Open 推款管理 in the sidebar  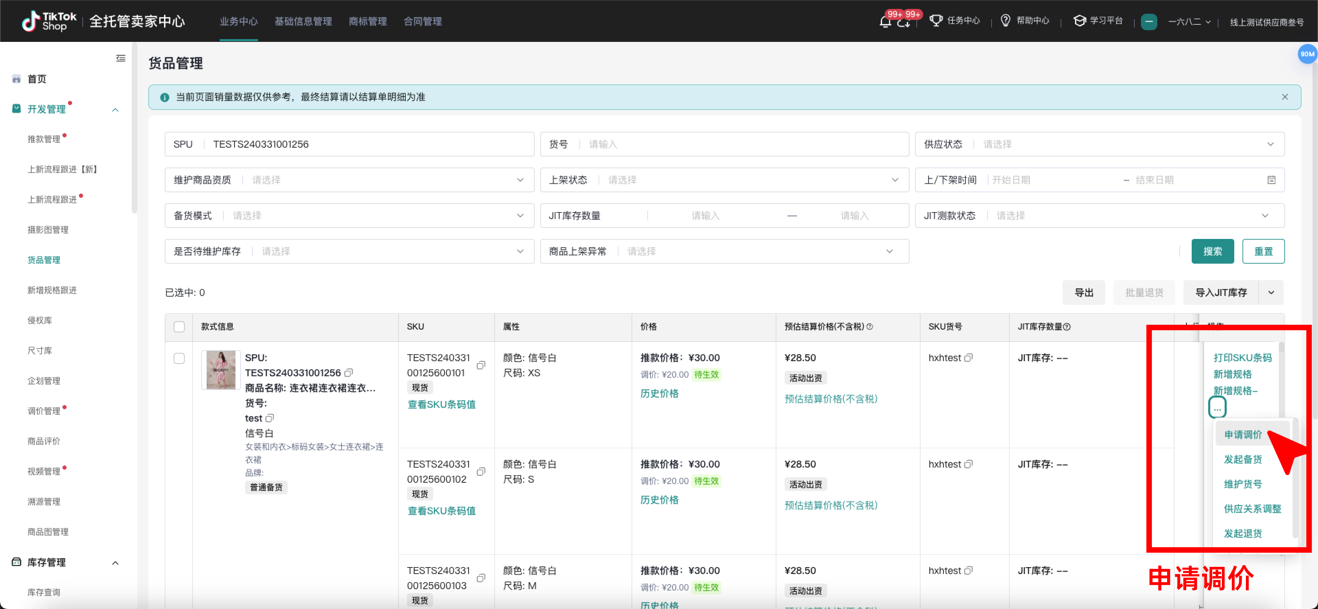(44, 139)
